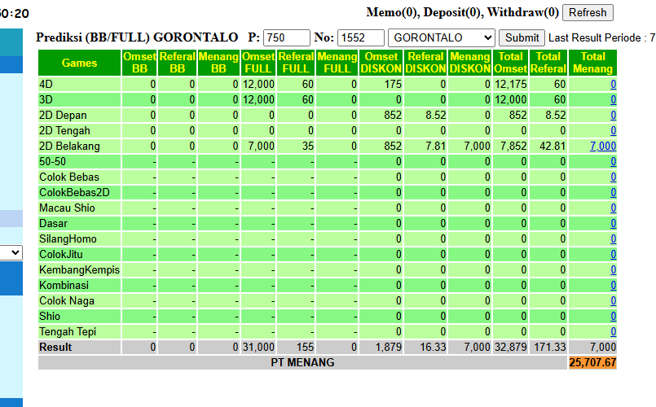
Task: Click the Total Menang column header
Action: click(x=592, y=63)
